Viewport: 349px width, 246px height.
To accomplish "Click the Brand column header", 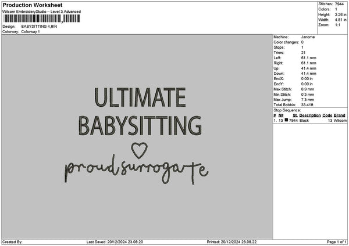I will pyautogui.click(x=340, y=115).
